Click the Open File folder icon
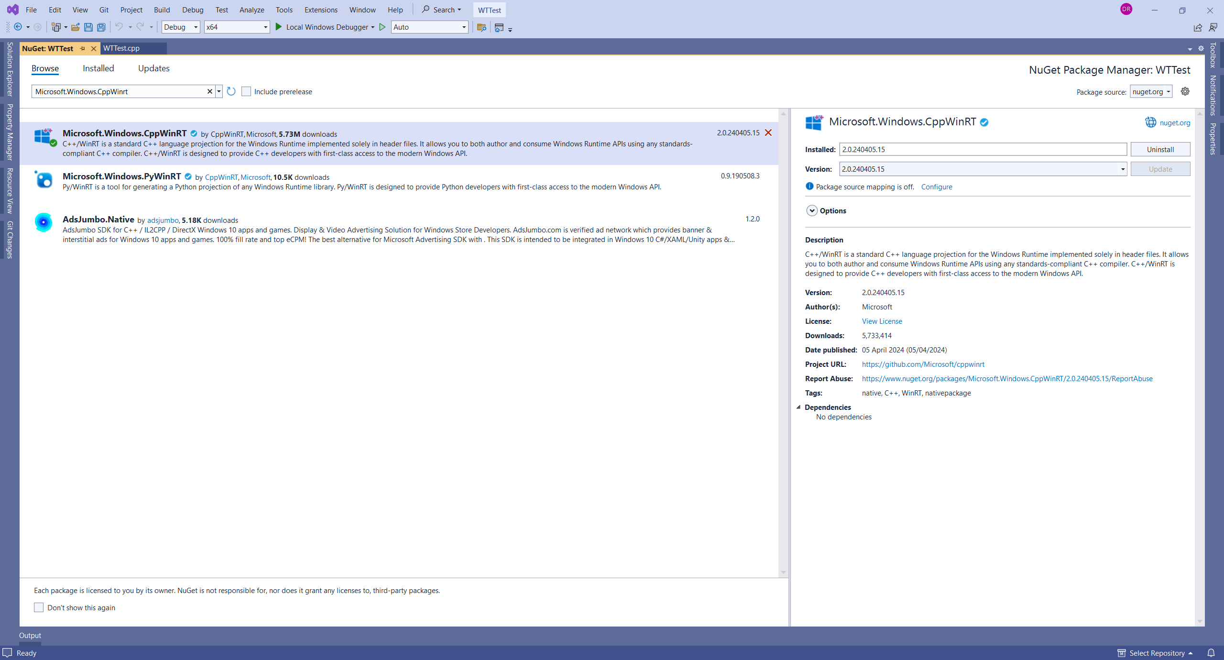Image resolution: width=1224 pixels, height=660 pixels. 76,27
